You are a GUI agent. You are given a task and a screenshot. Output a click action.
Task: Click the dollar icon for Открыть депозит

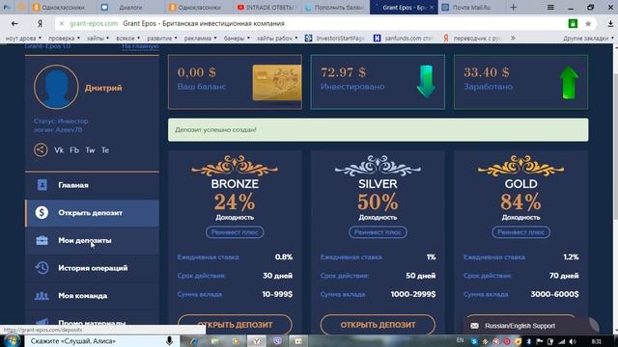42,212
